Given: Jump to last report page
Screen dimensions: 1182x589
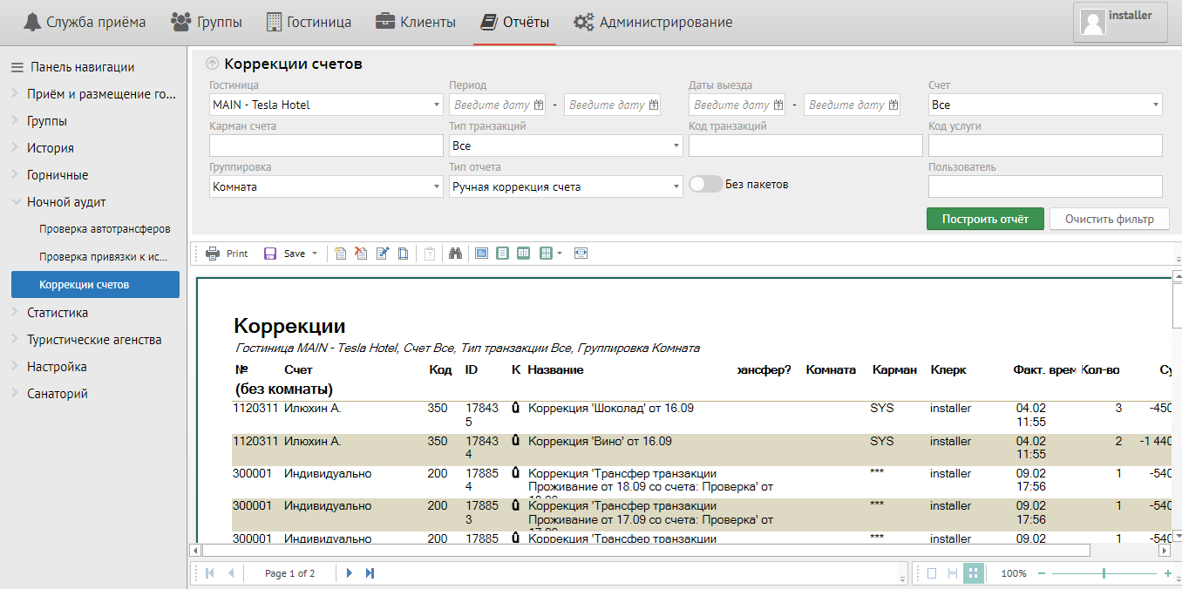Looking at the screenshot, I should pos(370,573).
